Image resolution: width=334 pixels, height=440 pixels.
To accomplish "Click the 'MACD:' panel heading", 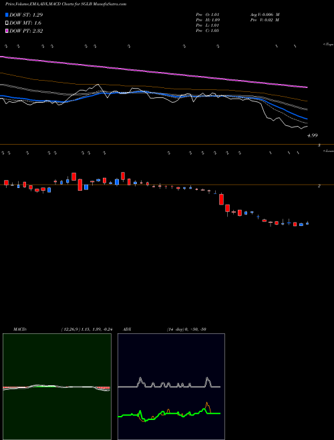I will click(x=19, y=329).
